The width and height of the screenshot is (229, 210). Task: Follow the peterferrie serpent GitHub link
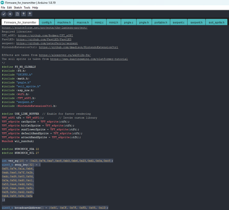tap(47, 44)
